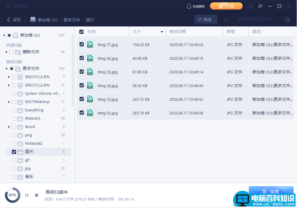Toggle the 新加卷 (G:) tree checkbox

(x=9, y=35)
